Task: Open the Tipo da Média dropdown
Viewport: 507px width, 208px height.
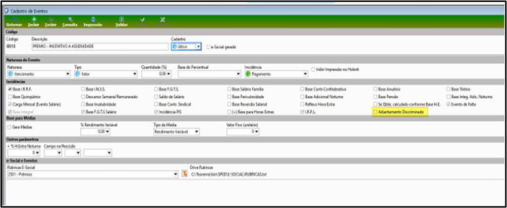Action: 196,131
